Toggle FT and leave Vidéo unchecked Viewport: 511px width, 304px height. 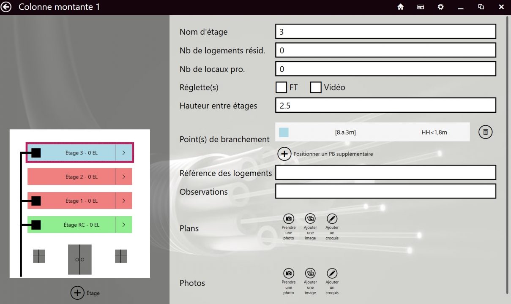(x=281, y=87)
